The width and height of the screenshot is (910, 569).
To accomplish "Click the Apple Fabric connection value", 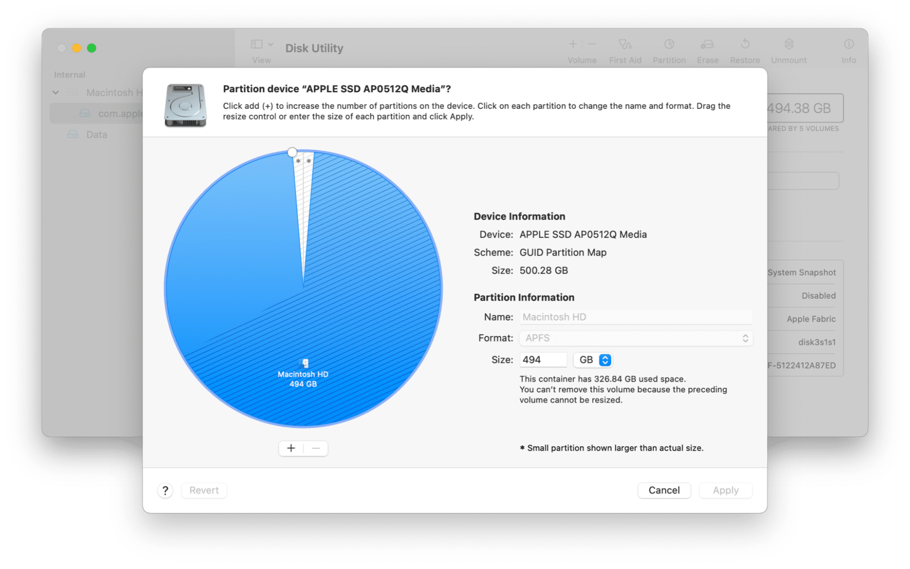I will 811,319.
